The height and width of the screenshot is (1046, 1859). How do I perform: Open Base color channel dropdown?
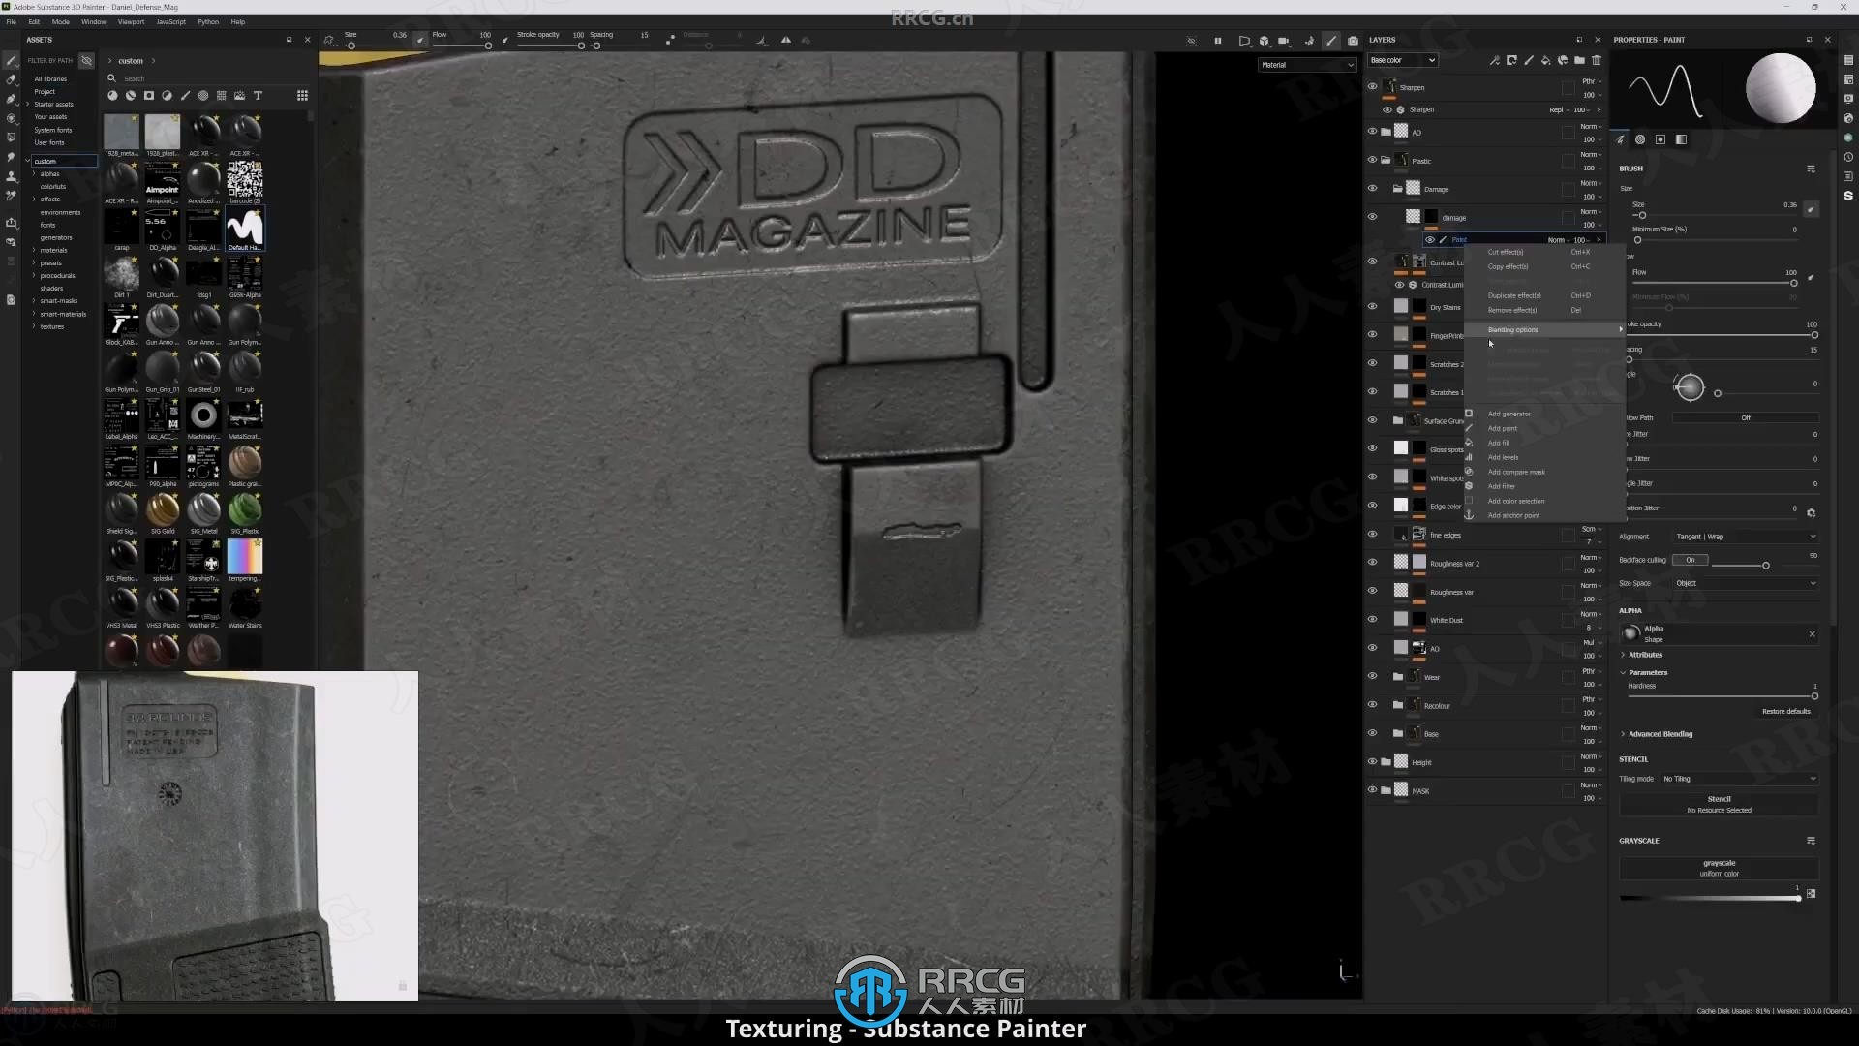tap(1402, 60)
